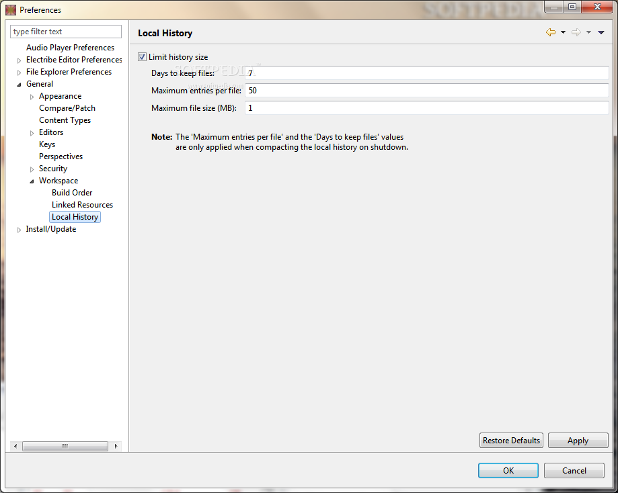
Task: Expand the Editors tree node
Action: point(32,133)
